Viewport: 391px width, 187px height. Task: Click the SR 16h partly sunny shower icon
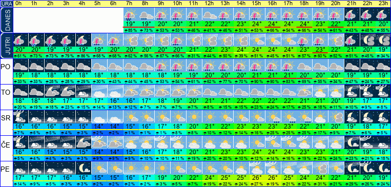273,117
